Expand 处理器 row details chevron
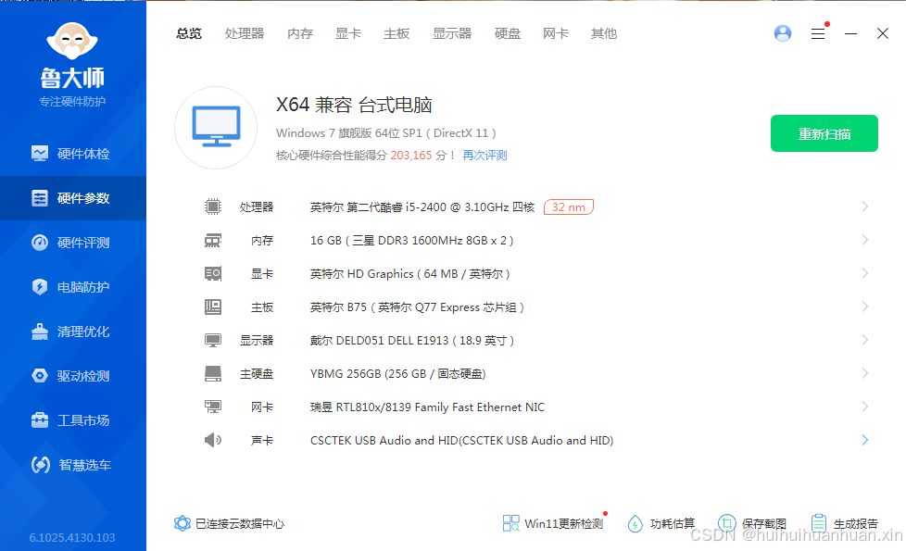The image size is (906, 551). point(865,207)
